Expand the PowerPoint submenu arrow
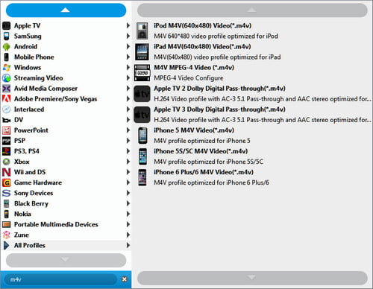373x289 pixels. tap(128, 130)
